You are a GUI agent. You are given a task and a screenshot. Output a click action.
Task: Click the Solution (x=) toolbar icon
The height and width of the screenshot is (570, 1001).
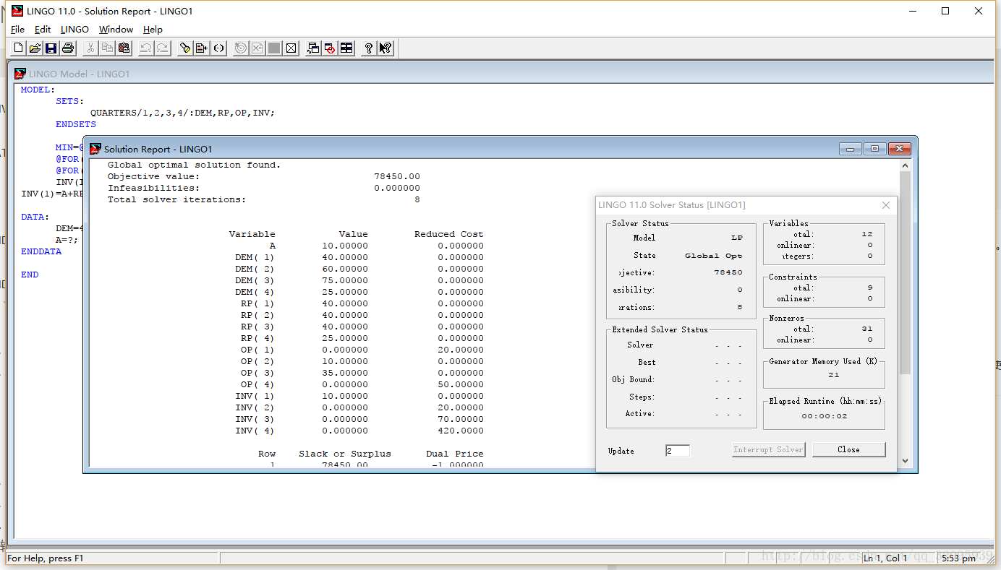click(257, 48)
